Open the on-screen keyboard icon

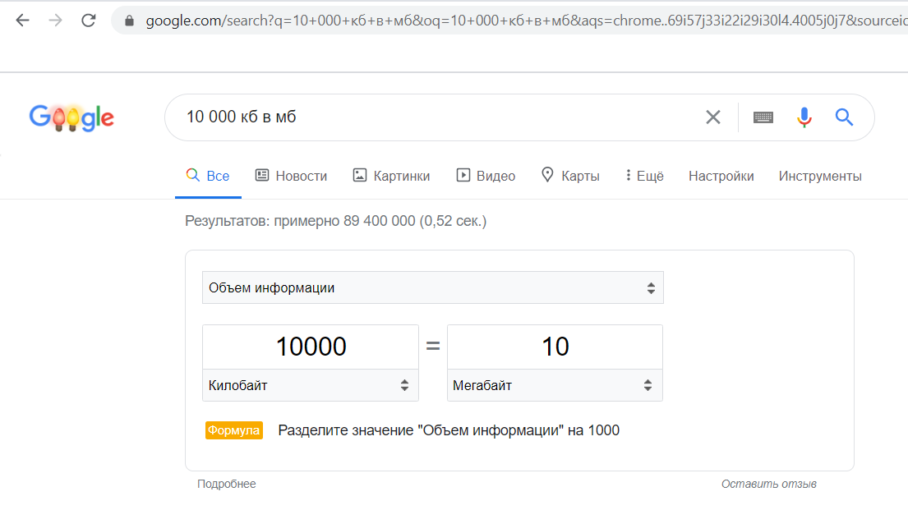point(763,117)
